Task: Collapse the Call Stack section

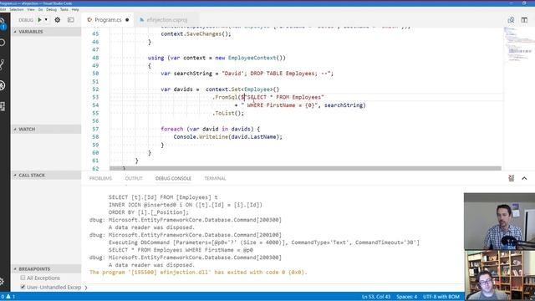Action: click(46, 175)
